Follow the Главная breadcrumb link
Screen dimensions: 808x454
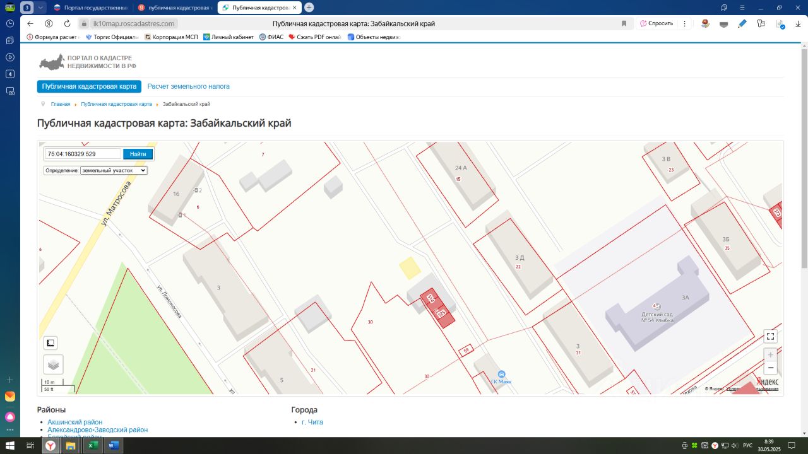click(61, 104)
